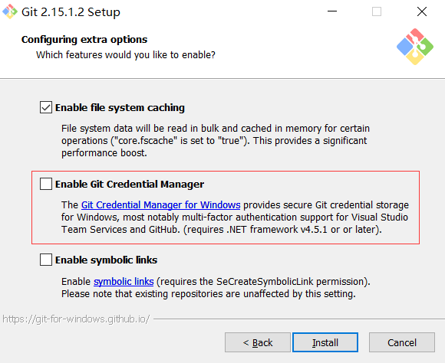Cancel the Git setup wizard

pyautogui.click(x=402, y=342)
